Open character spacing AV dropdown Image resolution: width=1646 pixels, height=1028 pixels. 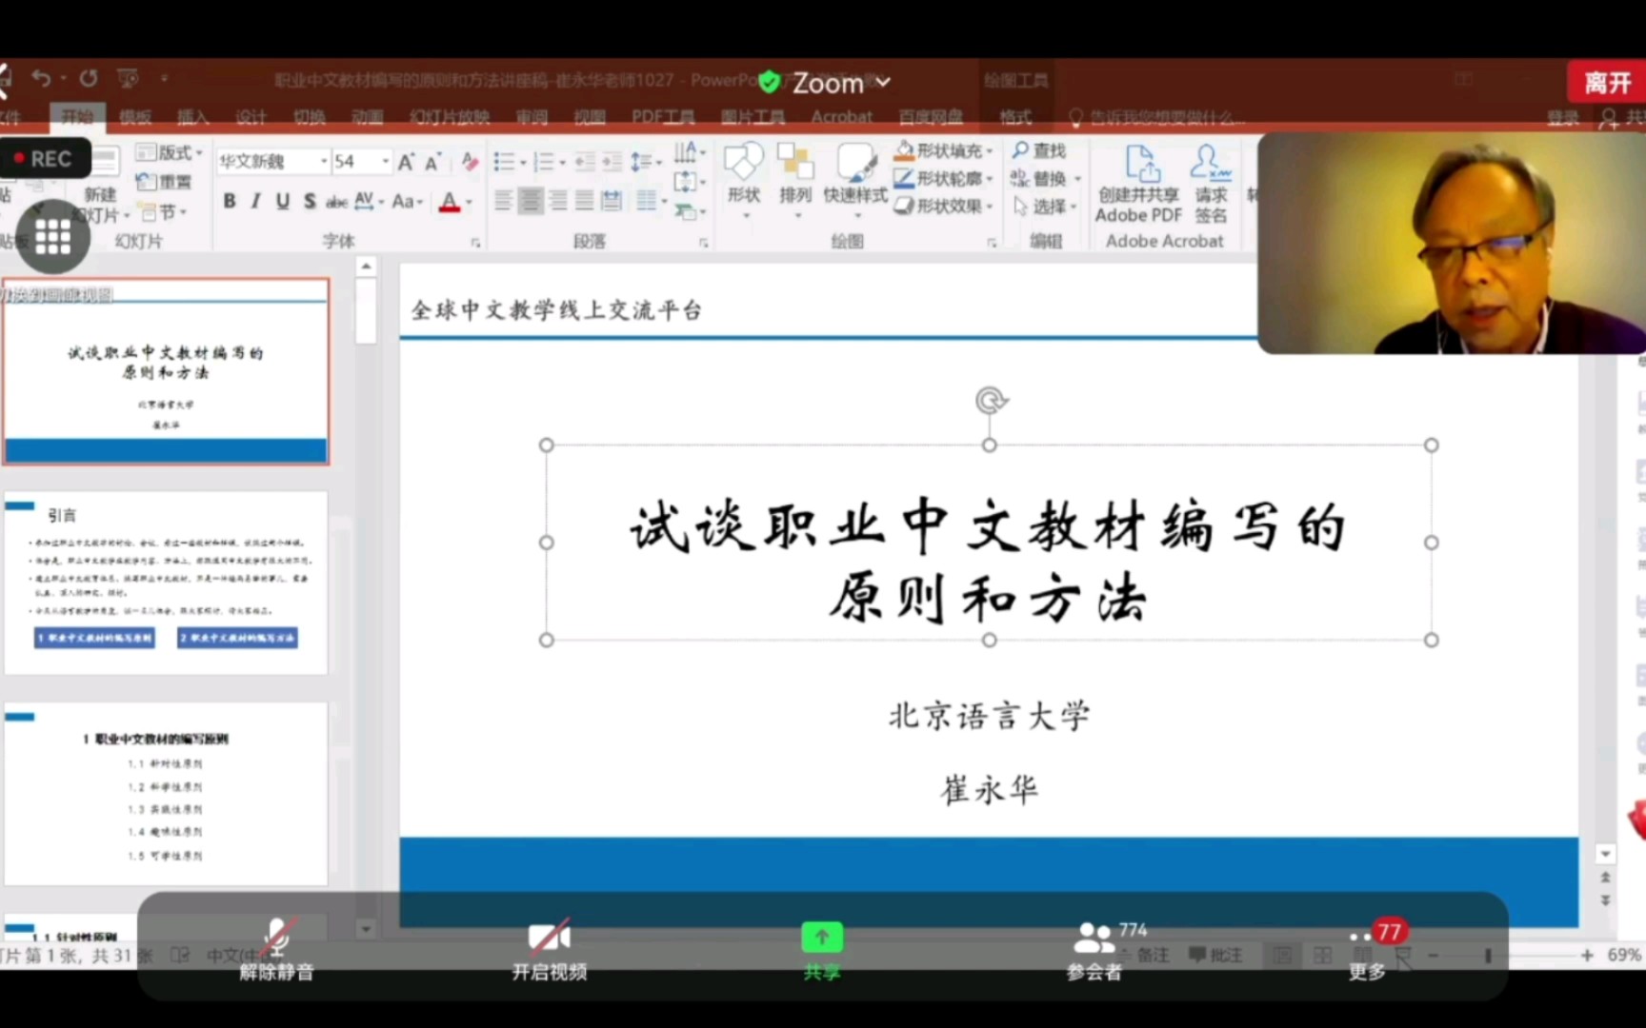point(369,202)
